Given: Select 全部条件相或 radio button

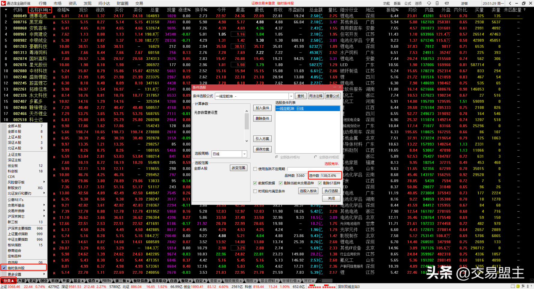Looking at the screenshot, I should pos(316,157).
